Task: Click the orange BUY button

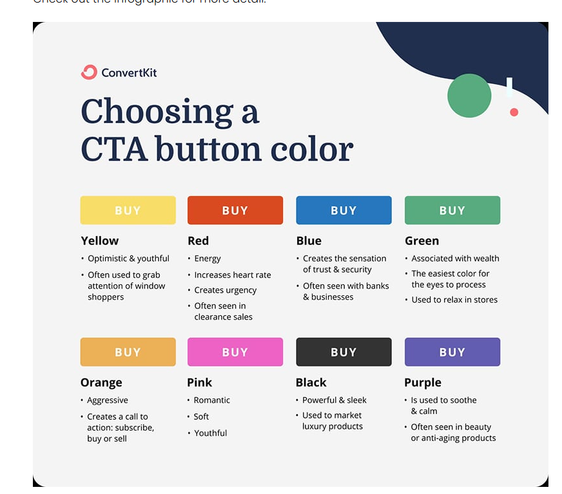Action: [128, 352]
